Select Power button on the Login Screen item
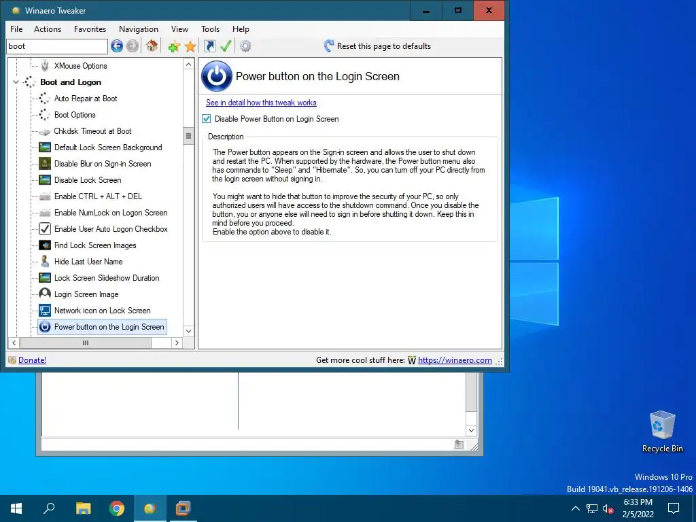This screenshot has width=696, height=522. 102,327
